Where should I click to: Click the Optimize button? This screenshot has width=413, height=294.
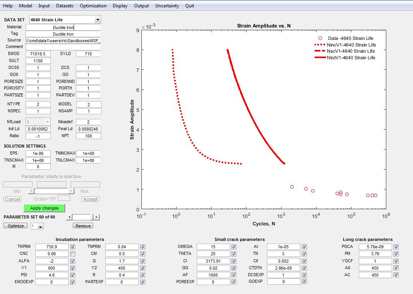15,226
